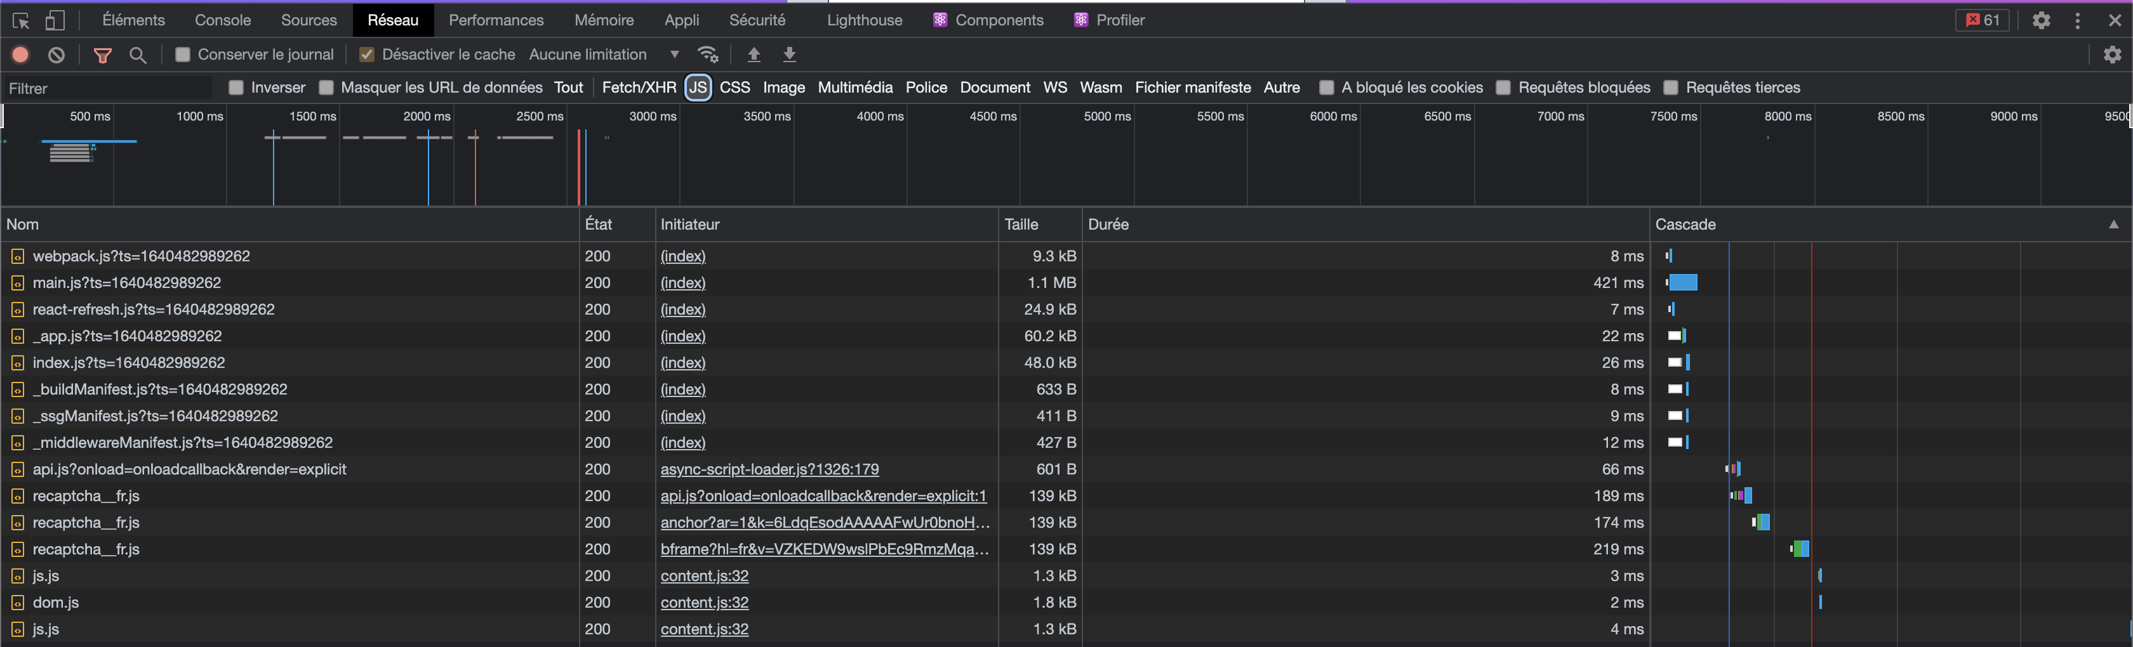
Task: Open the network settings gear on the right
Action: 2112,55
